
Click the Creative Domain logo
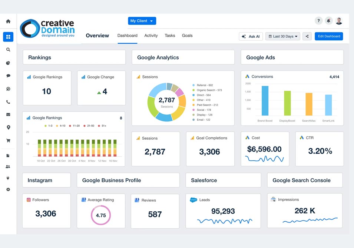pyautogui.click(x=47, y=29)
